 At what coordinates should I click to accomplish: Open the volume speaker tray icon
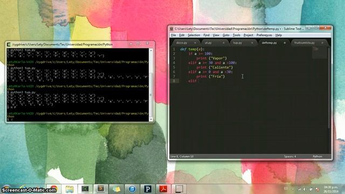[305, 189]
